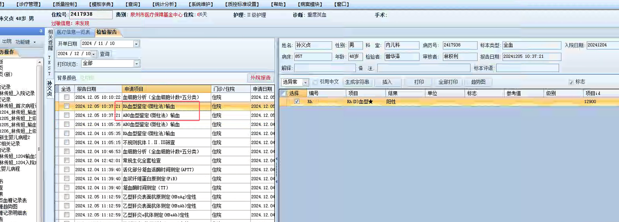Open the 2024/12/10 end date picker dropdown
This screenshot has width=619, height=222.
click(94, 54)
